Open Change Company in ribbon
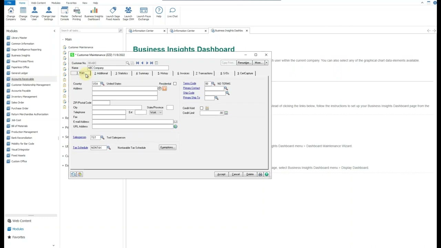The height and width of the screenshot is (248, 441). point(11,14)
